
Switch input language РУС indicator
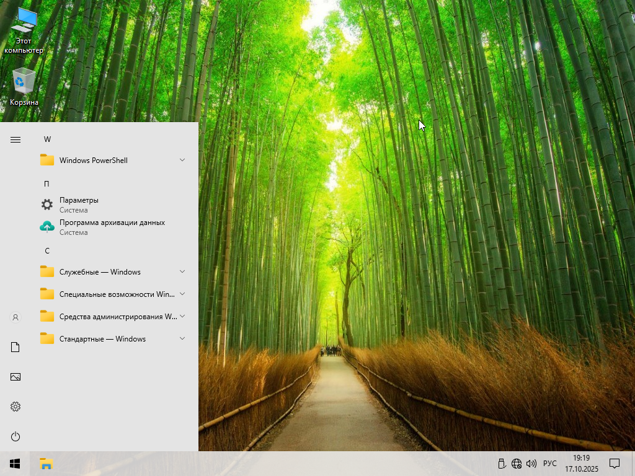tap(549, 464)
